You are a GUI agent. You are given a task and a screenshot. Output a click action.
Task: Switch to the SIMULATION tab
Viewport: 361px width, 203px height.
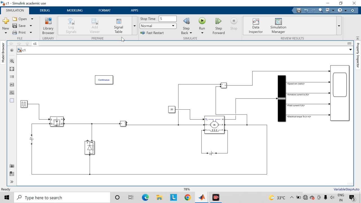(15, 10)
